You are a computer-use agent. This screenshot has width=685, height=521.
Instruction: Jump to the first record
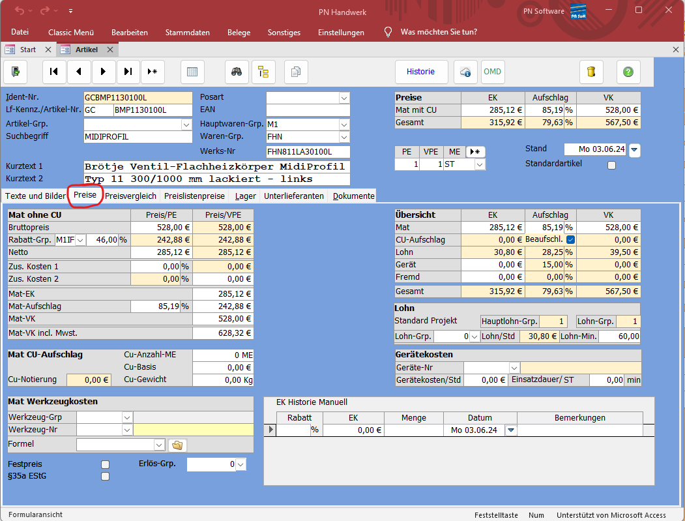[x=54, y=72]
